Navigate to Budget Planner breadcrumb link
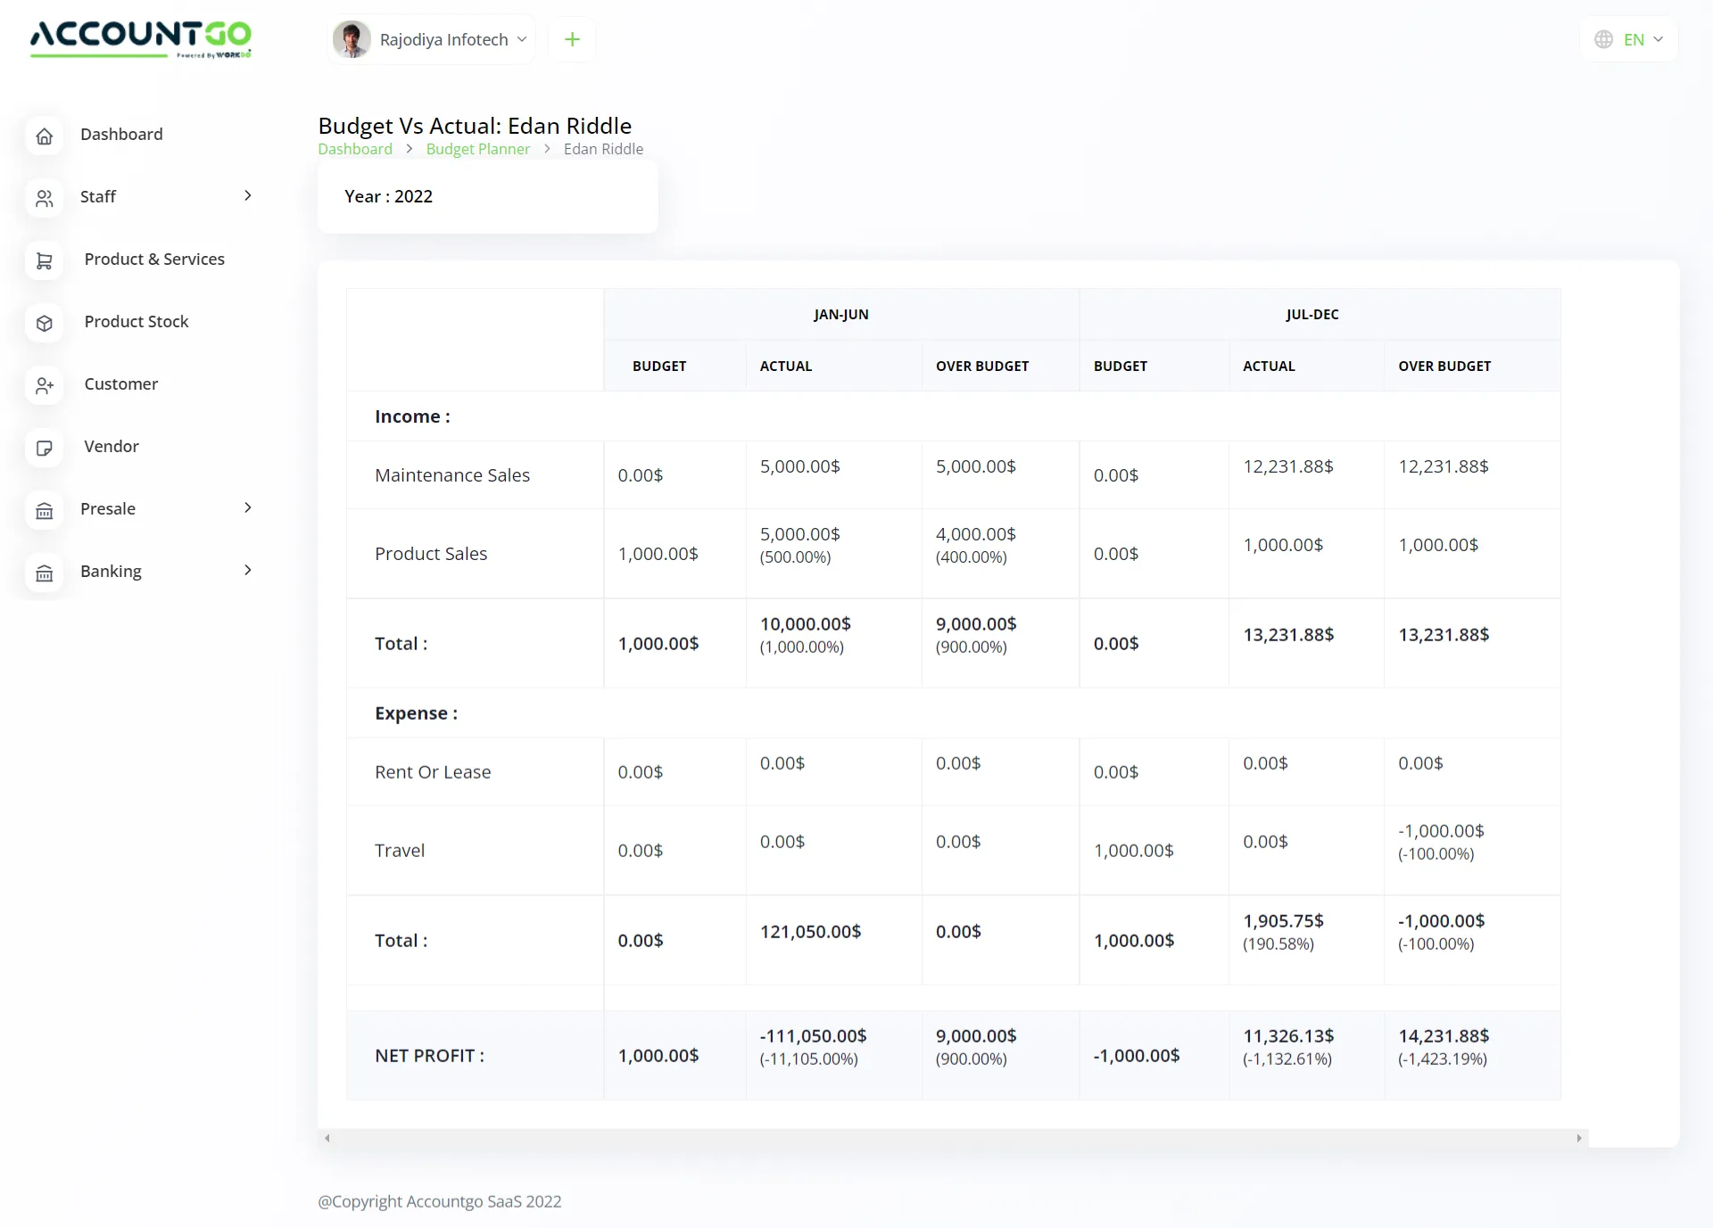The height and width of the screenshot is (1228, 1713). point(477,149)
